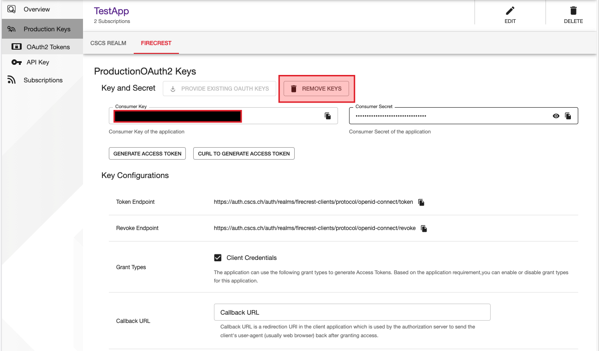
Task: Open CURL TO GENERATE ACCESS TOKEN
Action: [x=243, y=153]
